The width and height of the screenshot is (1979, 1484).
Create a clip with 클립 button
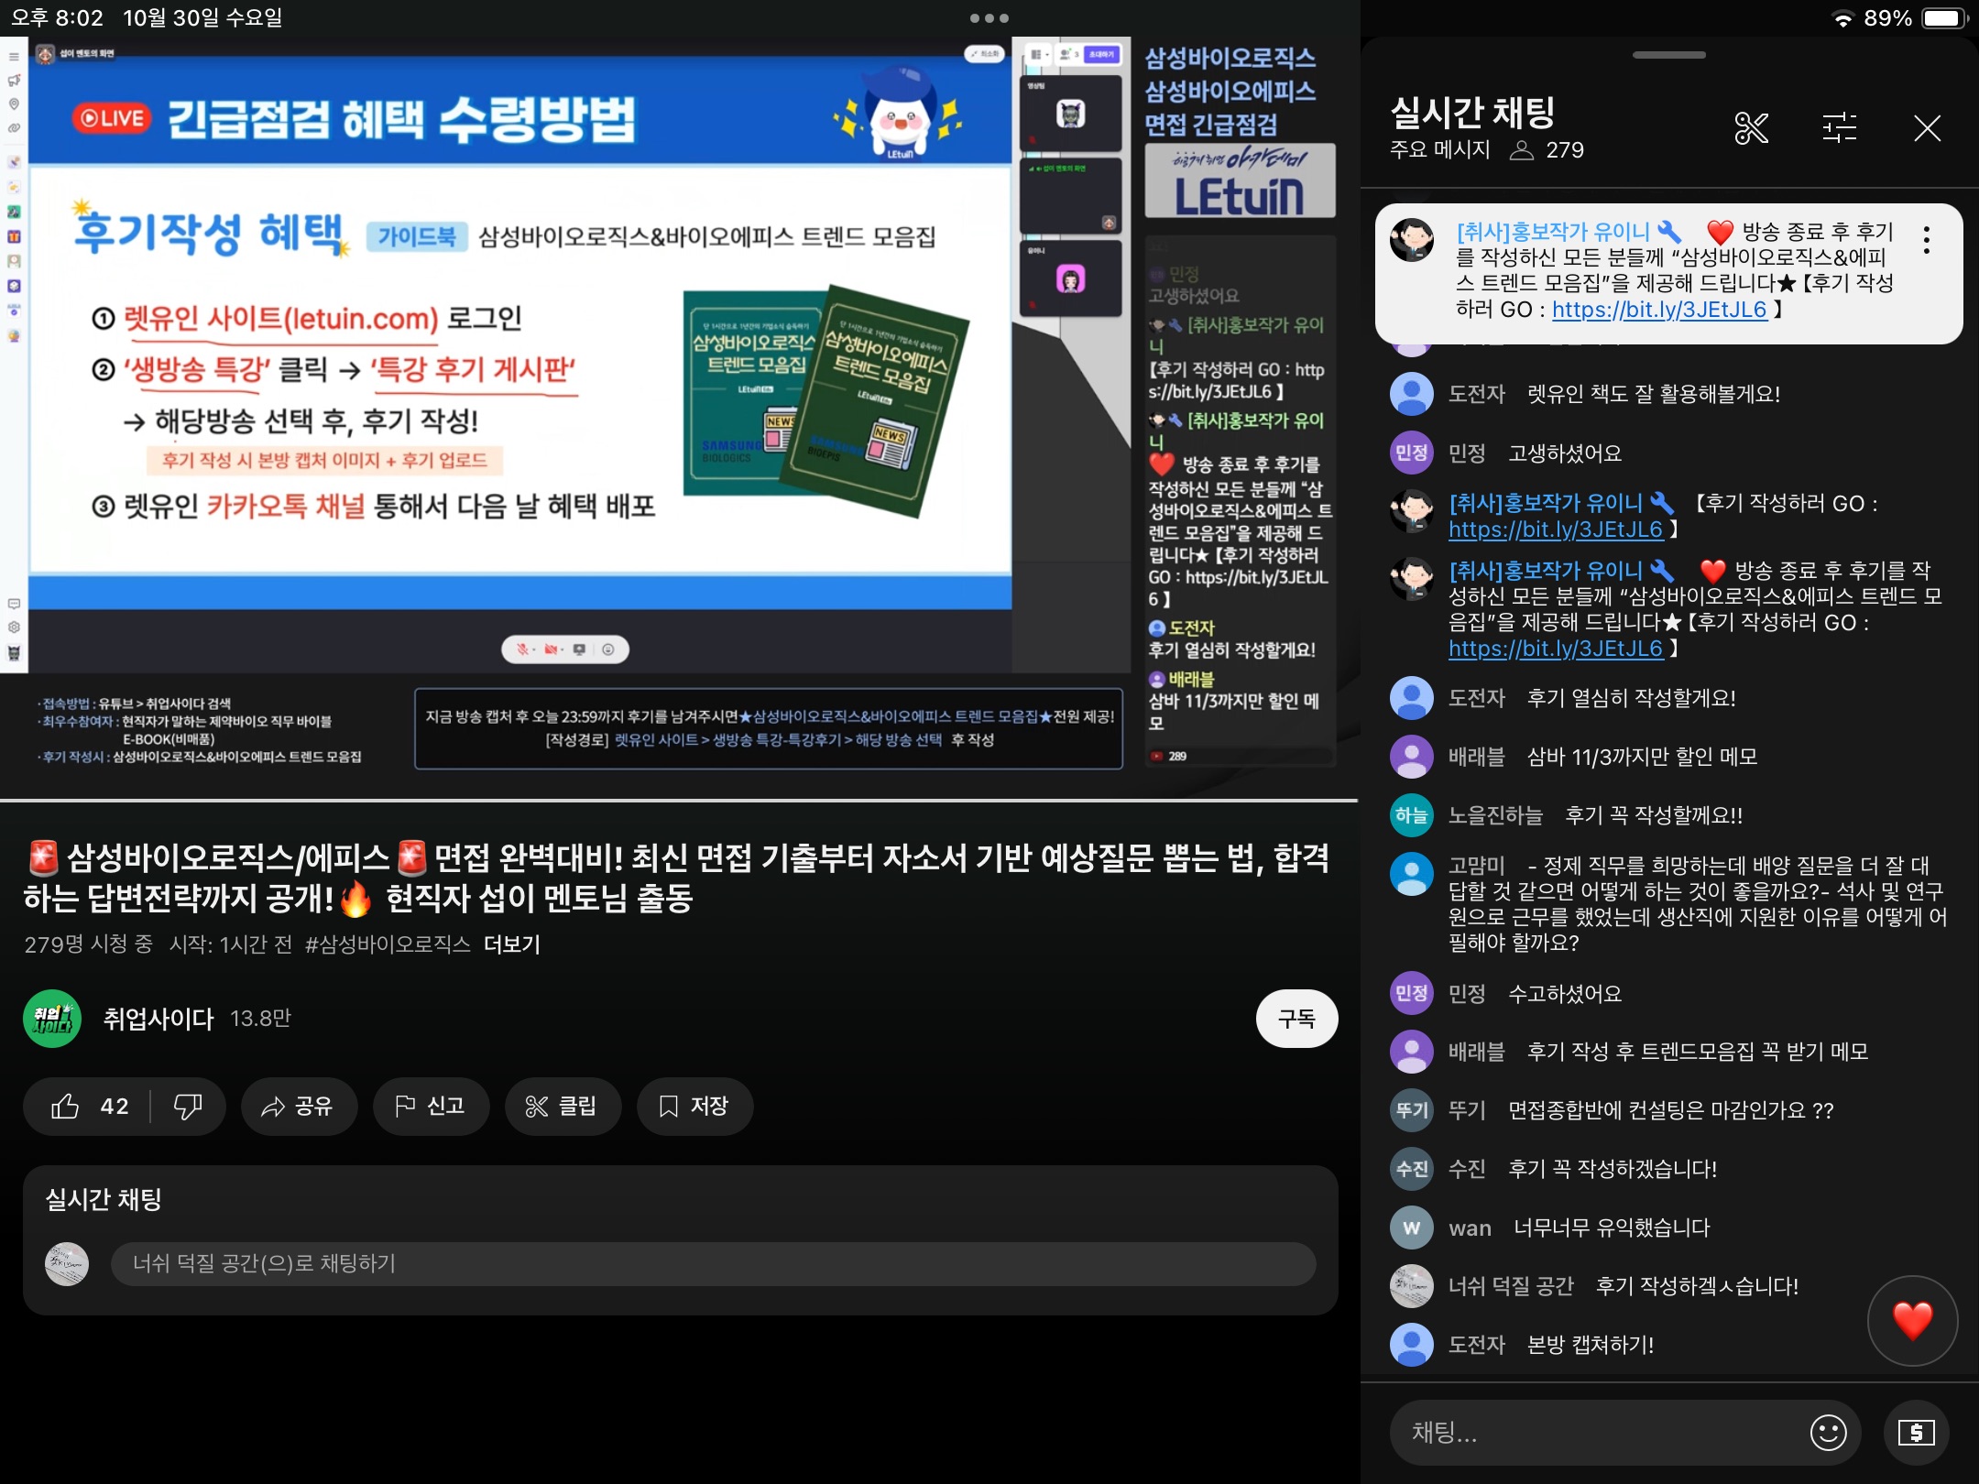(x=562, y=1107)
